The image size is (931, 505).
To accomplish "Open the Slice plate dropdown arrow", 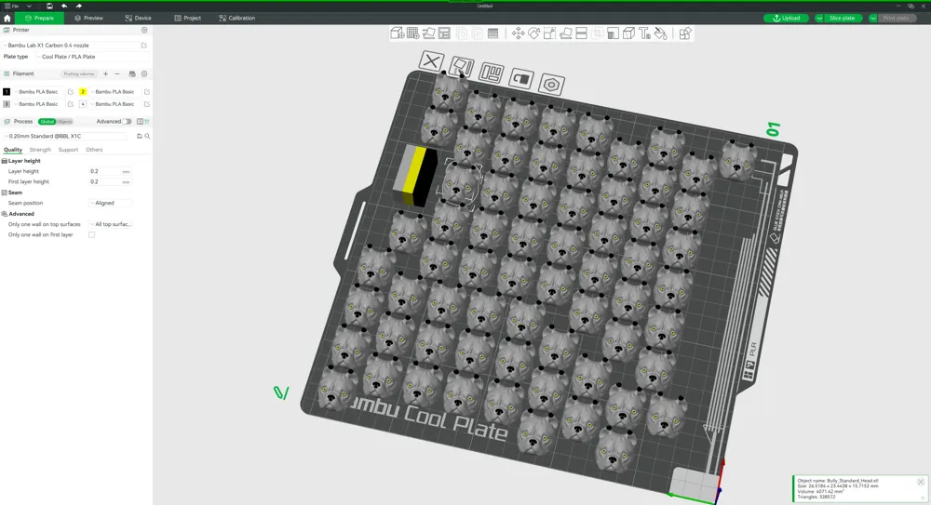I will (819, 19).
